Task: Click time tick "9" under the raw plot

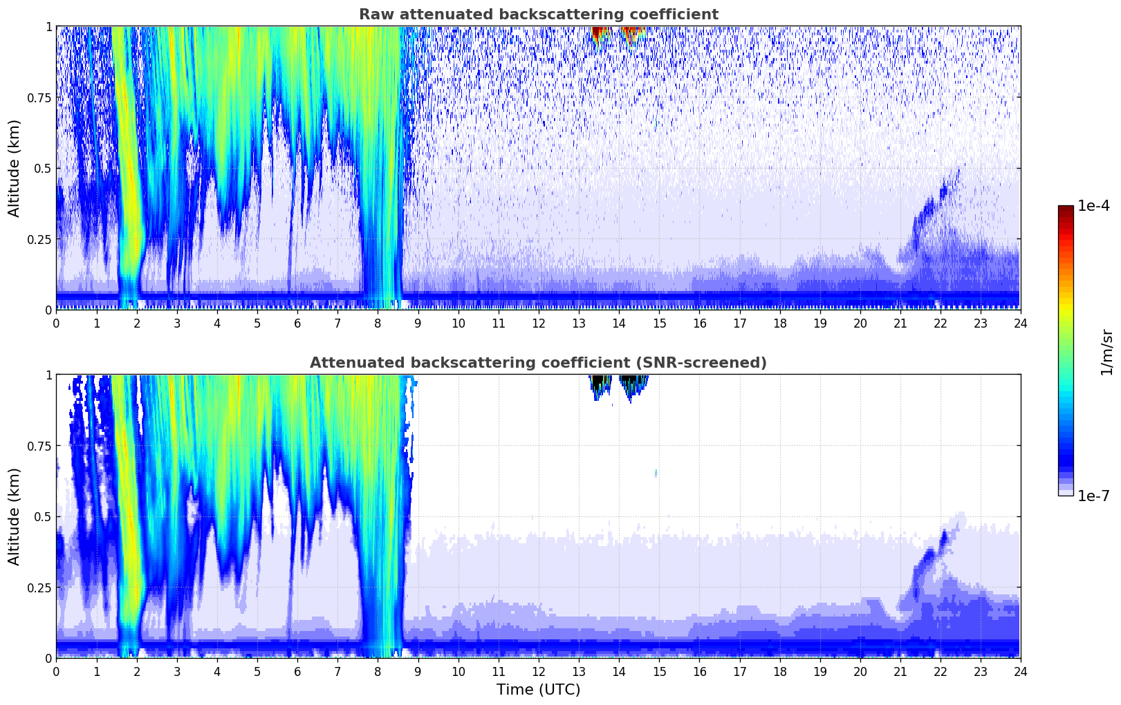Action: click(x=418, y=323)
